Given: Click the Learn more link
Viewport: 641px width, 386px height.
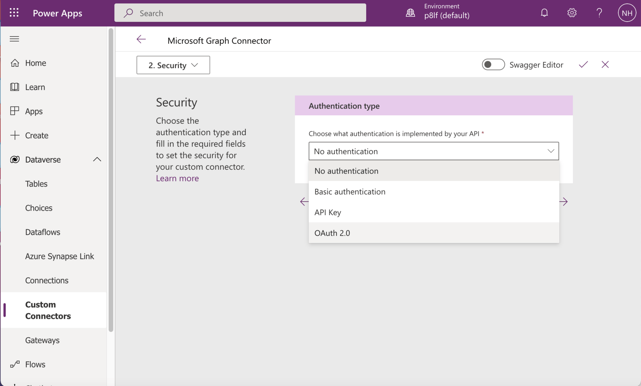Looking at the screenshot, I should 177,179.
